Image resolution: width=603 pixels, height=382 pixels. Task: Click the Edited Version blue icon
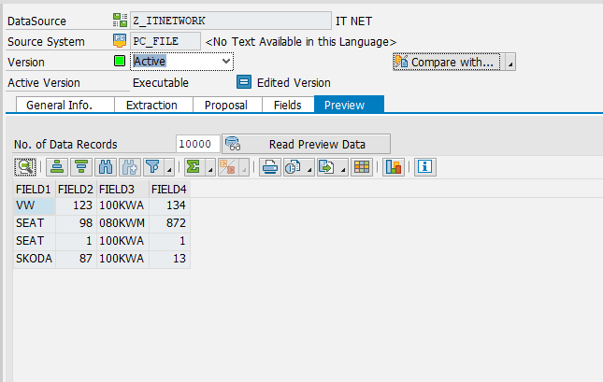(244, 82)
